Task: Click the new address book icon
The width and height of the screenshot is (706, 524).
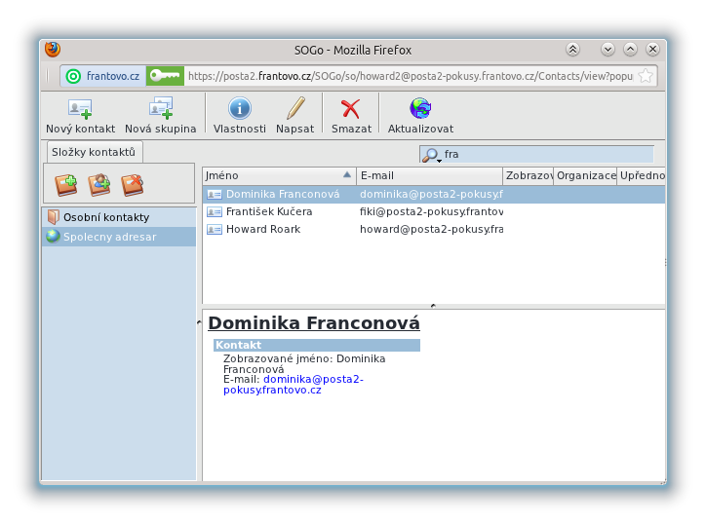Action: pos(66,184)
